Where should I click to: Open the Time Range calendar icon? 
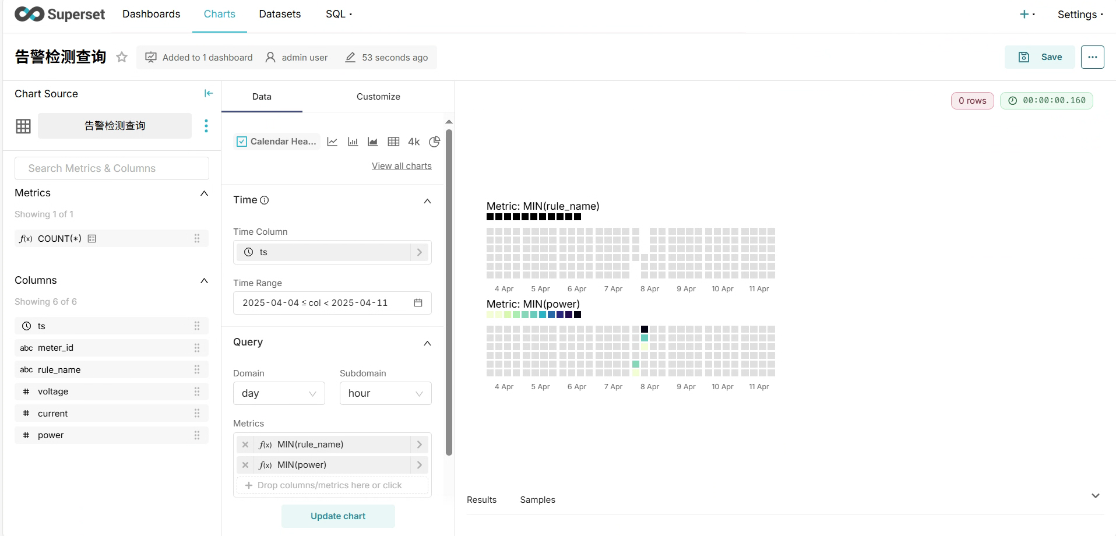pos(418,303)
